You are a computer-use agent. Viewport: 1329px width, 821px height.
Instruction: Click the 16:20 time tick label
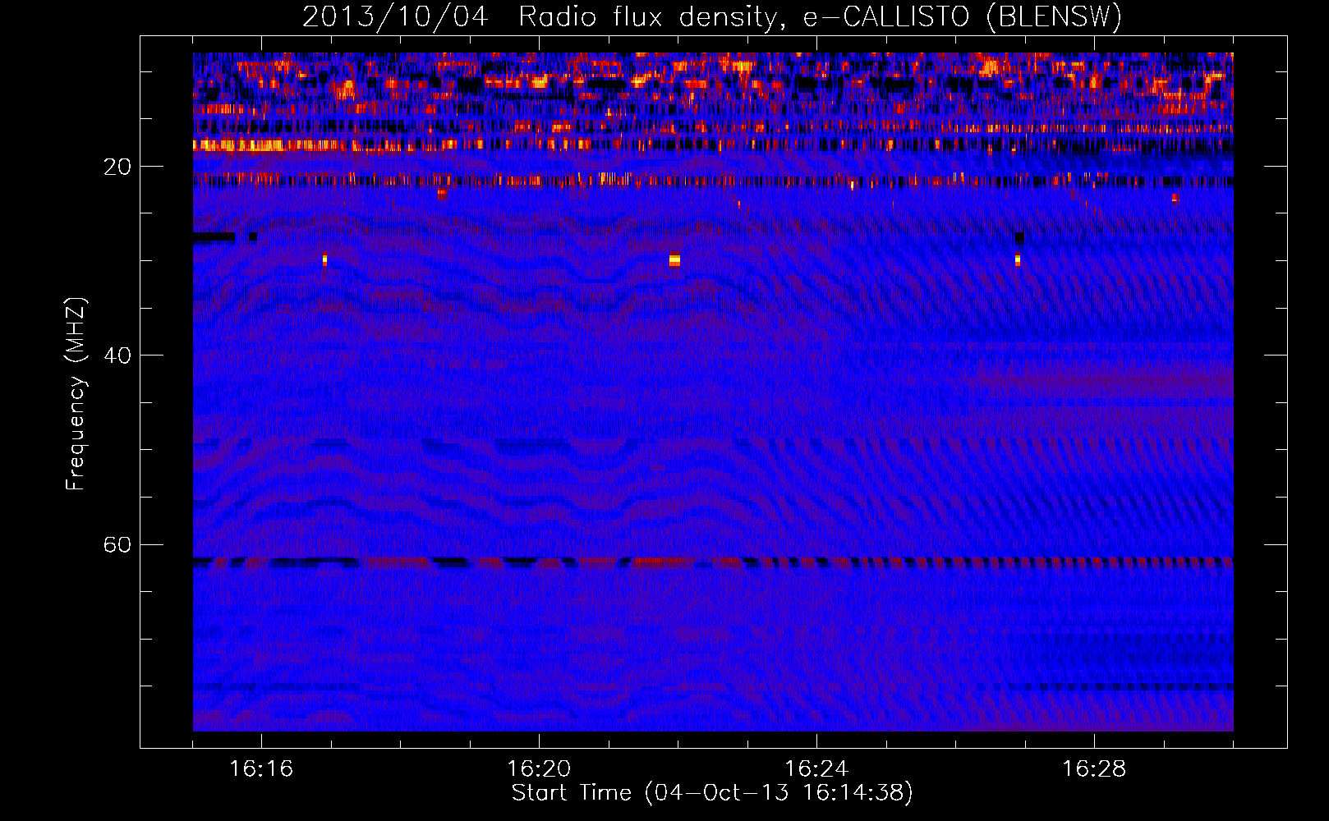coord(539,769)
